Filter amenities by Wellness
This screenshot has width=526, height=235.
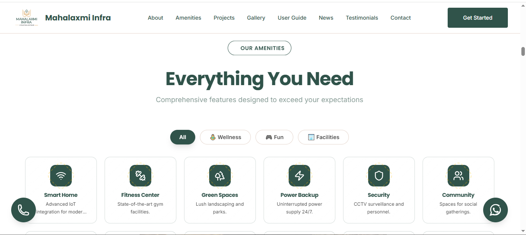225,137
